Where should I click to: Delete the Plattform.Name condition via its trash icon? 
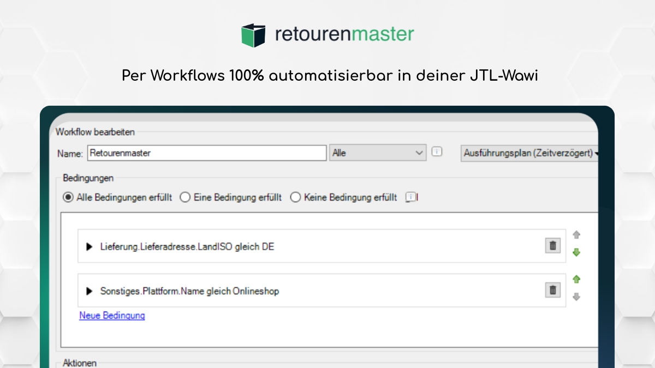coord(553,290)
